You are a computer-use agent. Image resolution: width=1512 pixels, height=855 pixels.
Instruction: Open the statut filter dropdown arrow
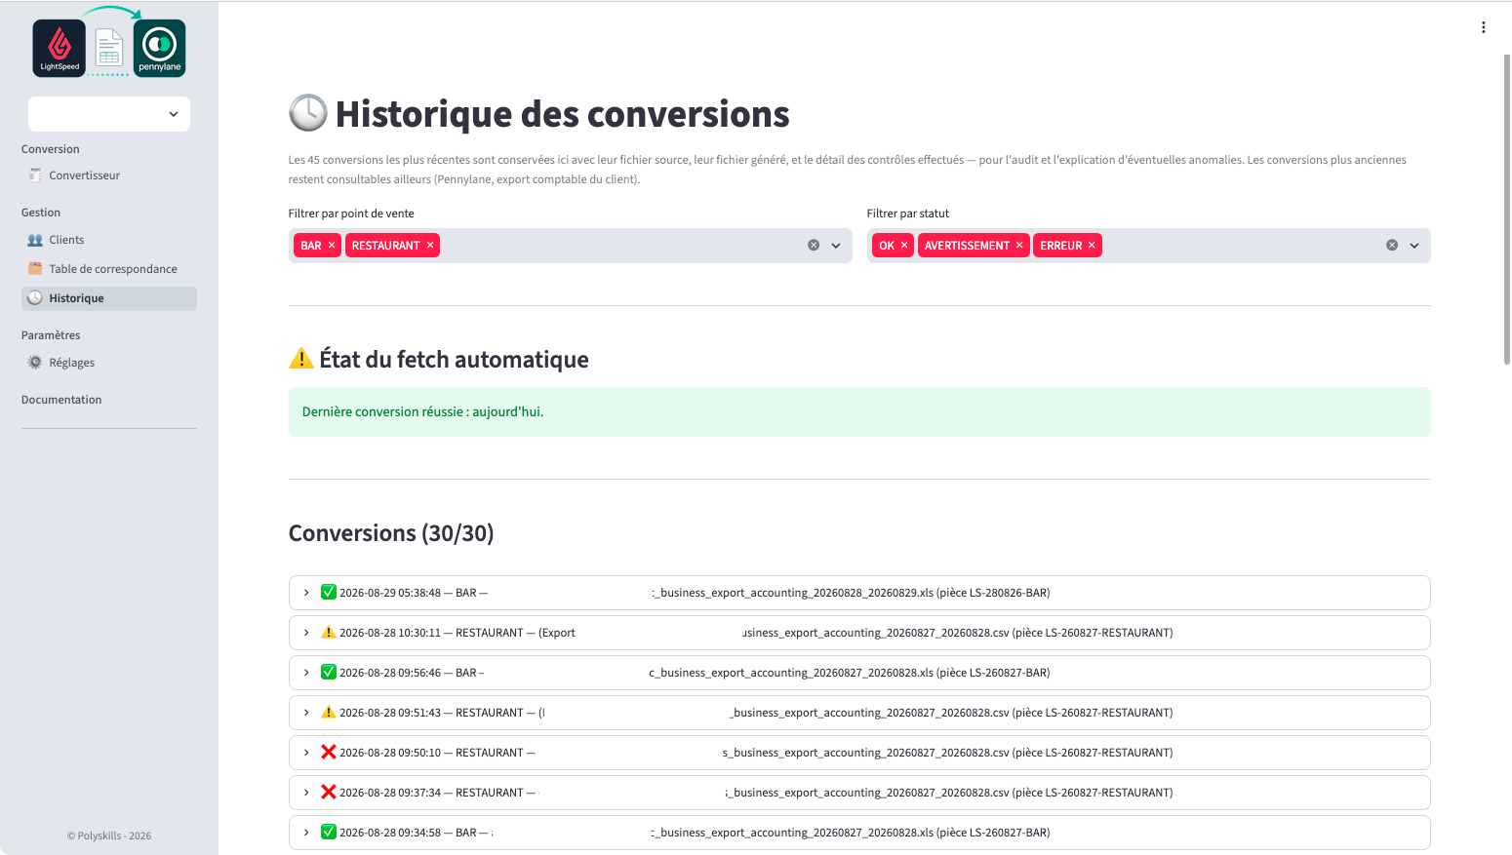click(x=1414, y=246)
